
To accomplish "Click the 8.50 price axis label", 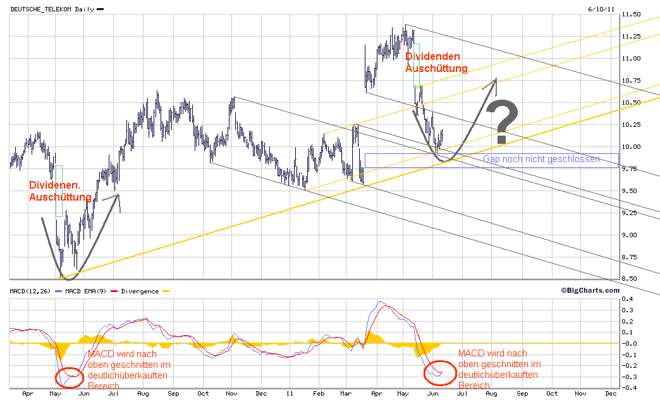I will 631,279.
